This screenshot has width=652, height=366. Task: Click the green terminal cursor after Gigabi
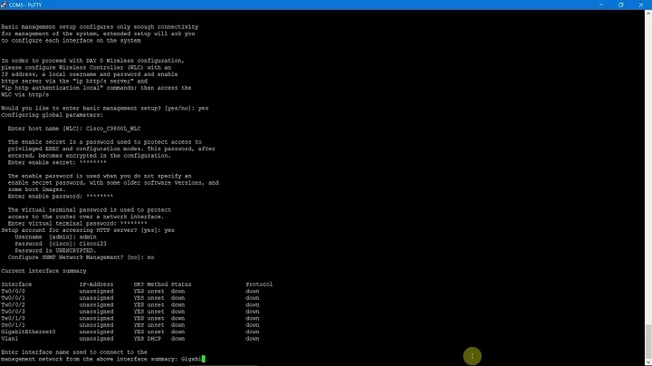(204, 359)
